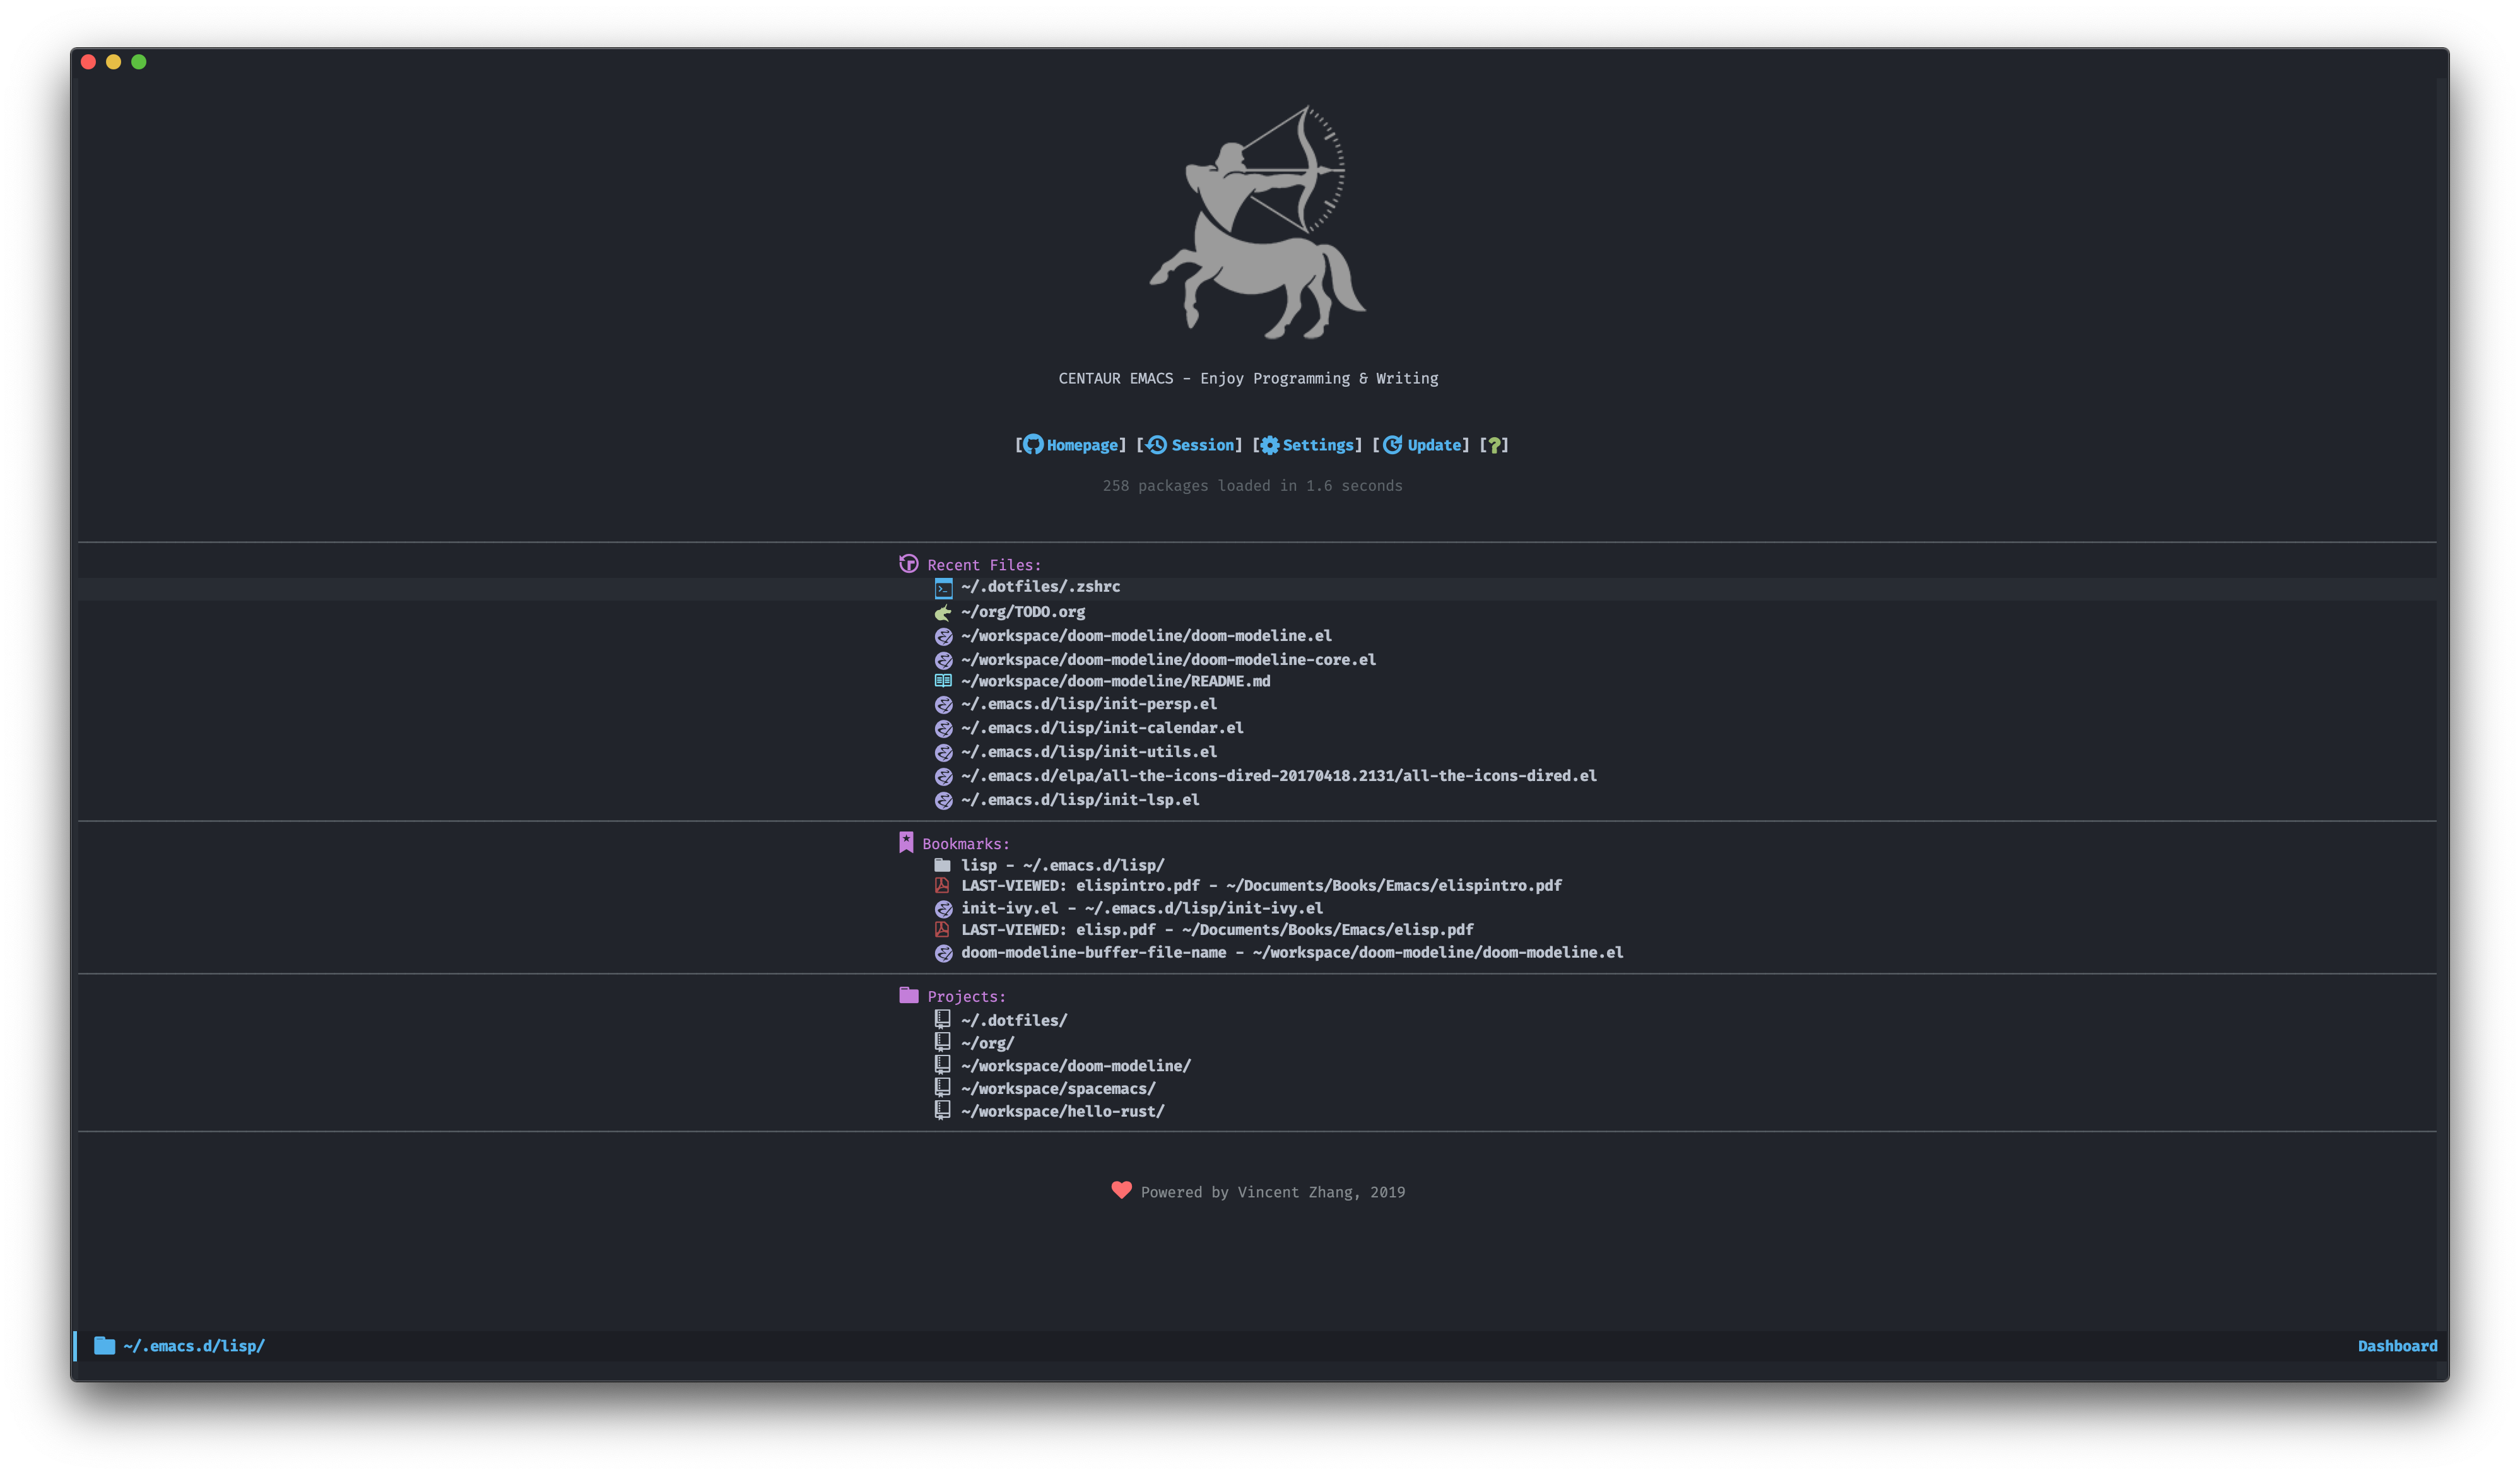Click the Update refresh icon
The image size is (2520, 1475).
coord(1392,445)
